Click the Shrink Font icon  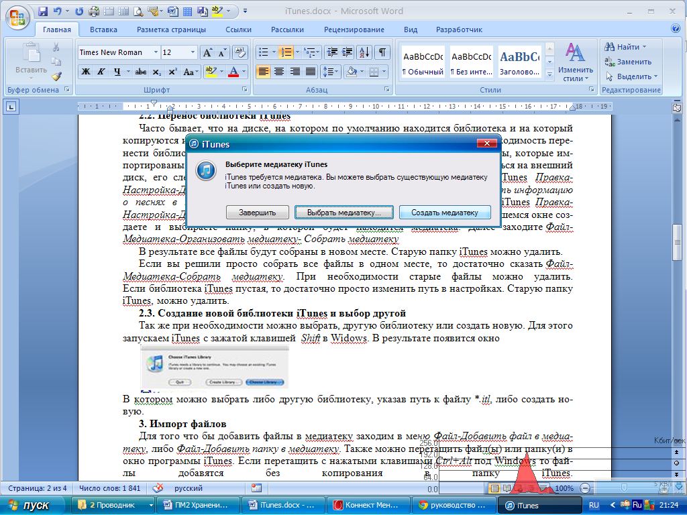tap(222, 52)
